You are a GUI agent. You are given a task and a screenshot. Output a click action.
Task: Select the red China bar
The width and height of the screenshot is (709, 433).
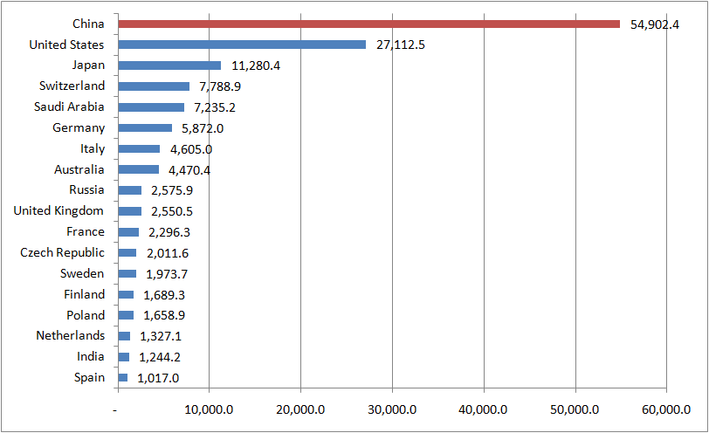click(369, 24)
